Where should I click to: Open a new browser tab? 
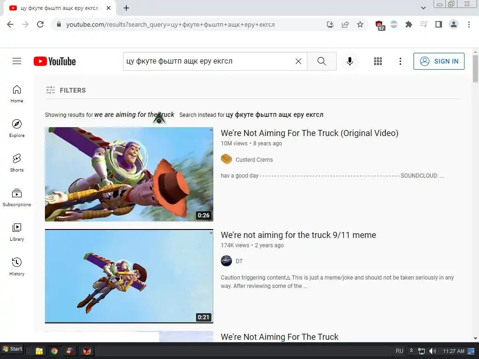click(126, 8)
